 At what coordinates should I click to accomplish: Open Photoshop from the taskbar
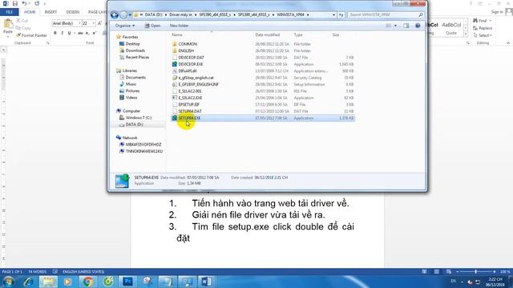pyautogui.click(x=127, y=282)
